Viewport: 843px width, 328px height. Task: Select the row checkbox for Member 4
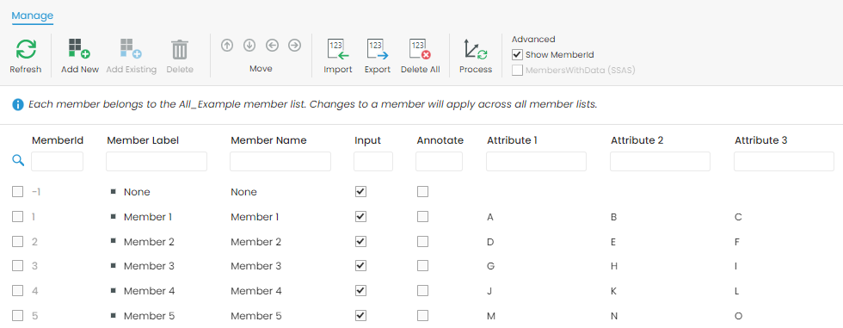tap(18, 290)
